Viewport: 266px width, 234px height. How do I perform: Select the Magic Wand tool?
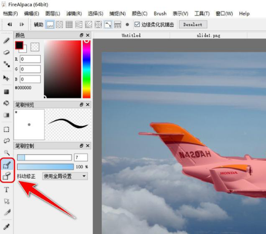click(7, 153)
